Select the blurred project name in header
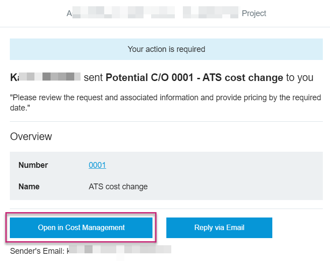 coord(152,13)
